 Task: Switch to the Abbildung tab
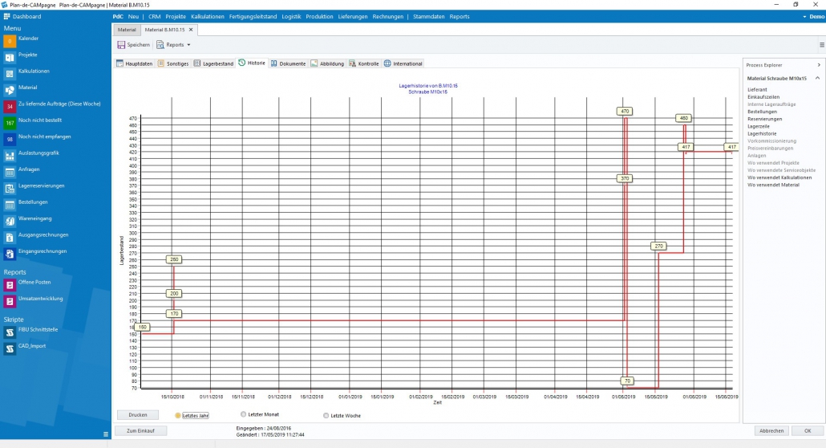(327, 63)
